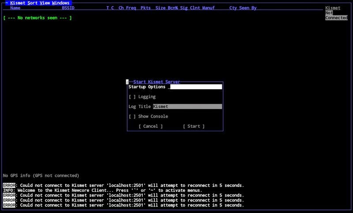Click the Sig column header
This screenshot has height=213, width=353.
pos(184,8)
